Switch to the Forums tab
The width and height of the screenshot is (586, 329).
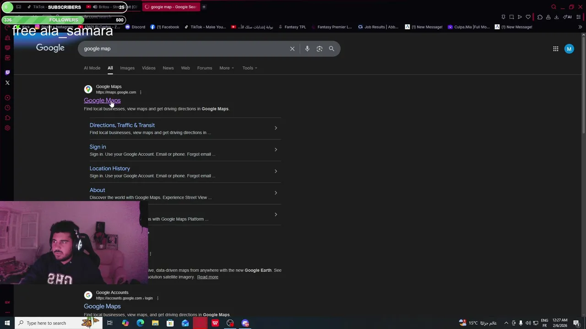(205, 68)
